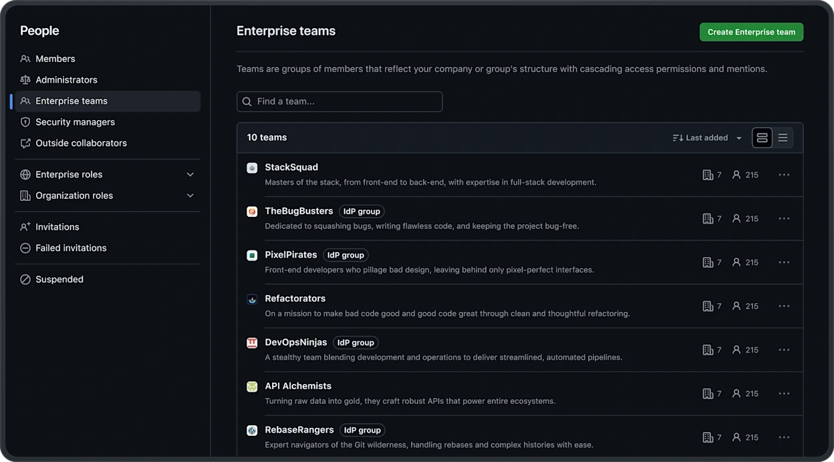Open Outside collaborators in the sidebar

(x=108, y=143)
